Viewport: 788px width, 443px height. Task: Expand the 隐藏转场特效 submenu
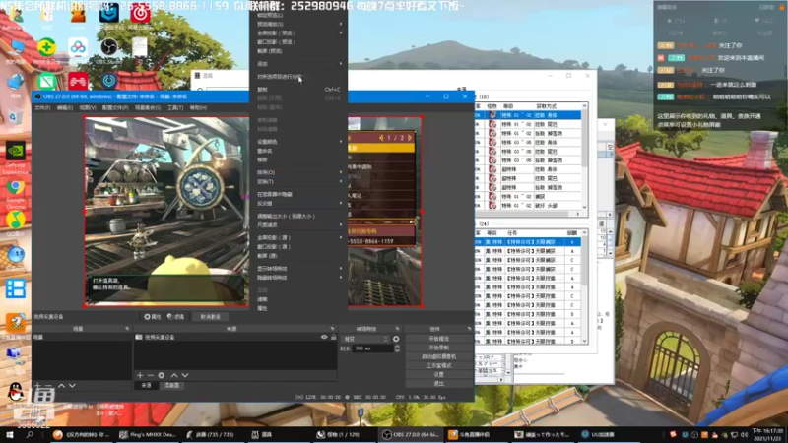(298, 278)
